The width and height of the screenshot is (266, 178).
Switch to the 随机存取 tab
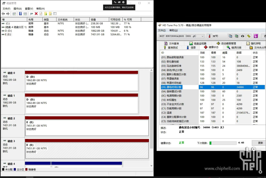254,44
